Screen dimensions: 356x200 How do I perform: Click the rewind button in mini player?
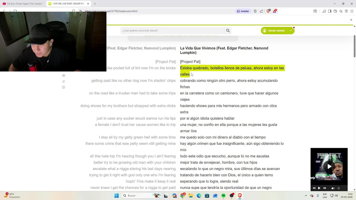314,188
